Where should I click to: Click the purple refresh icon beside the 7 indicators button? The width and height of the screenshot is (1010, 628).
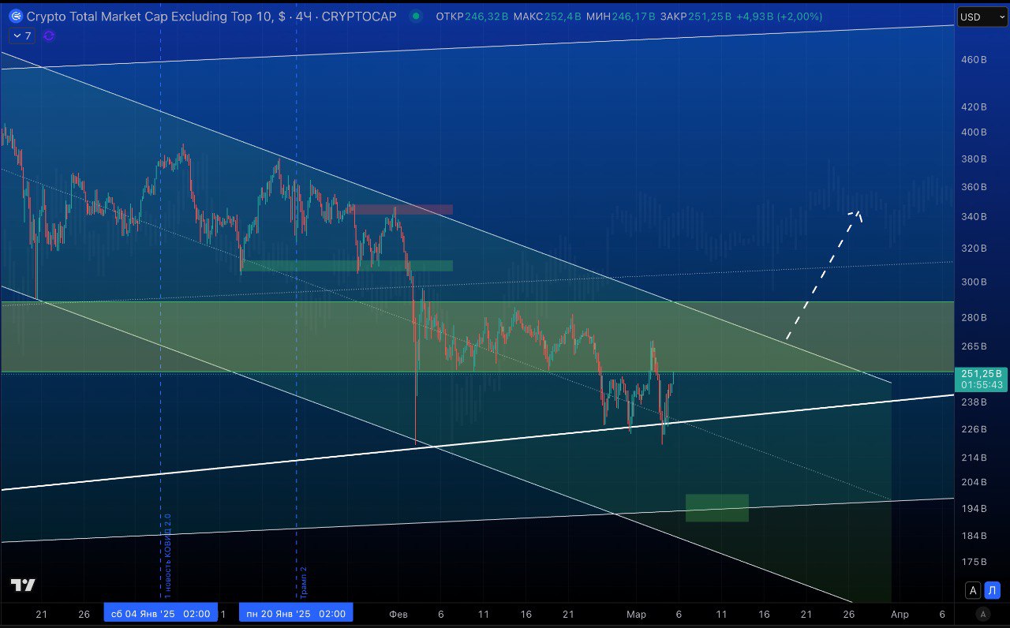49,36
